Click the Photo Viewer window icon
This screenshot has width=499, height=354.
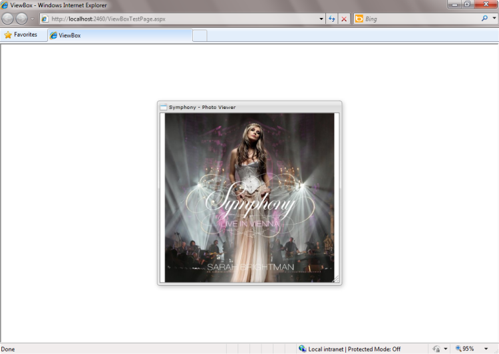point(163,107)
